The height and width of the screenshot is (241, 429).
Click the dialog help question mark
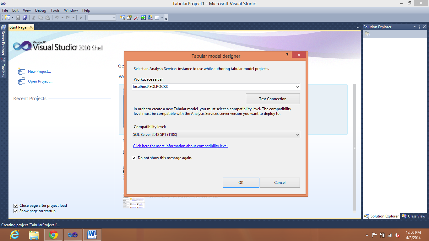coord(287,55)
